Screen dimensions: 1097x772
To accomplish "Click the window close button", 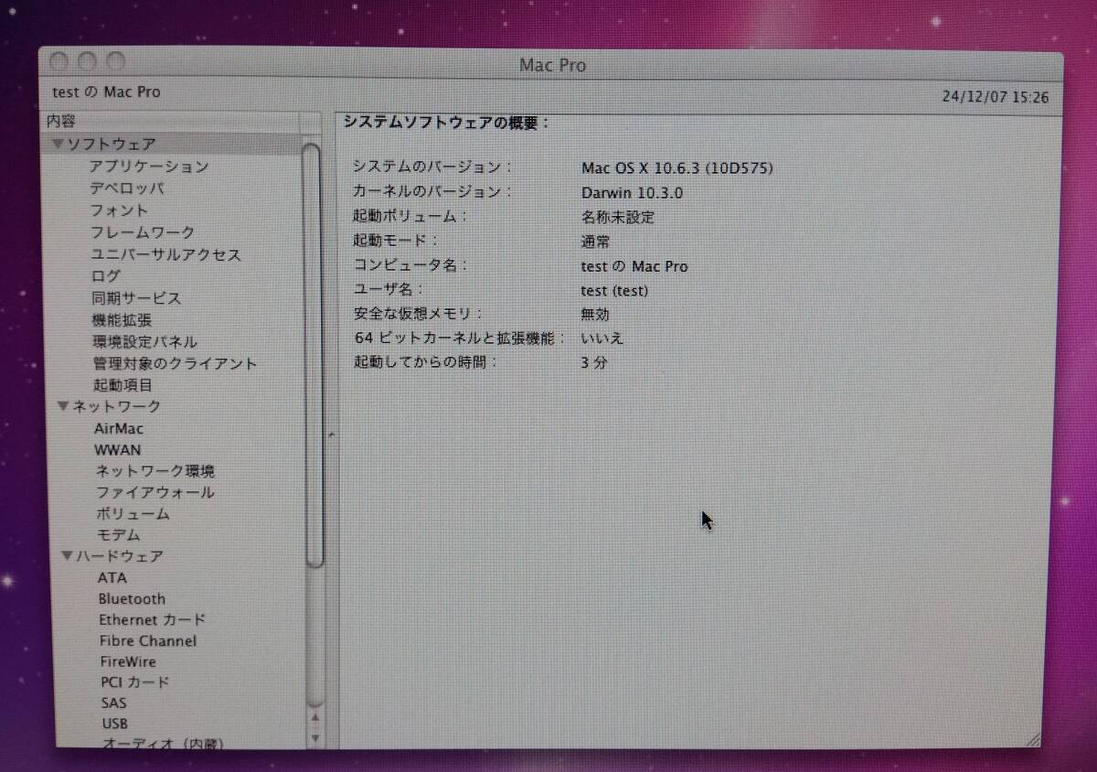I will click(59, 62).
